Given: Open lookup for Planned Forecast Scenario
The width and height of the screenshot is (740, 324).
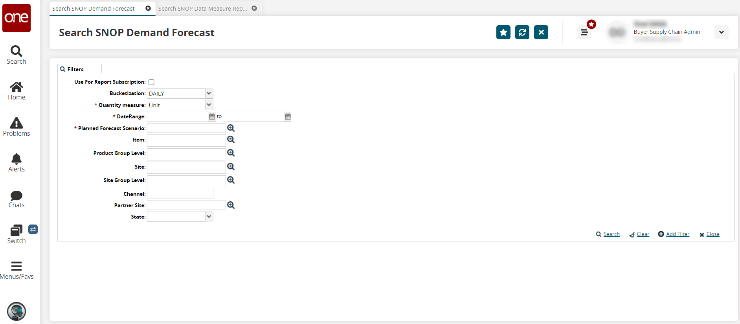Looking at the screenshot, I should coord(231,128).
